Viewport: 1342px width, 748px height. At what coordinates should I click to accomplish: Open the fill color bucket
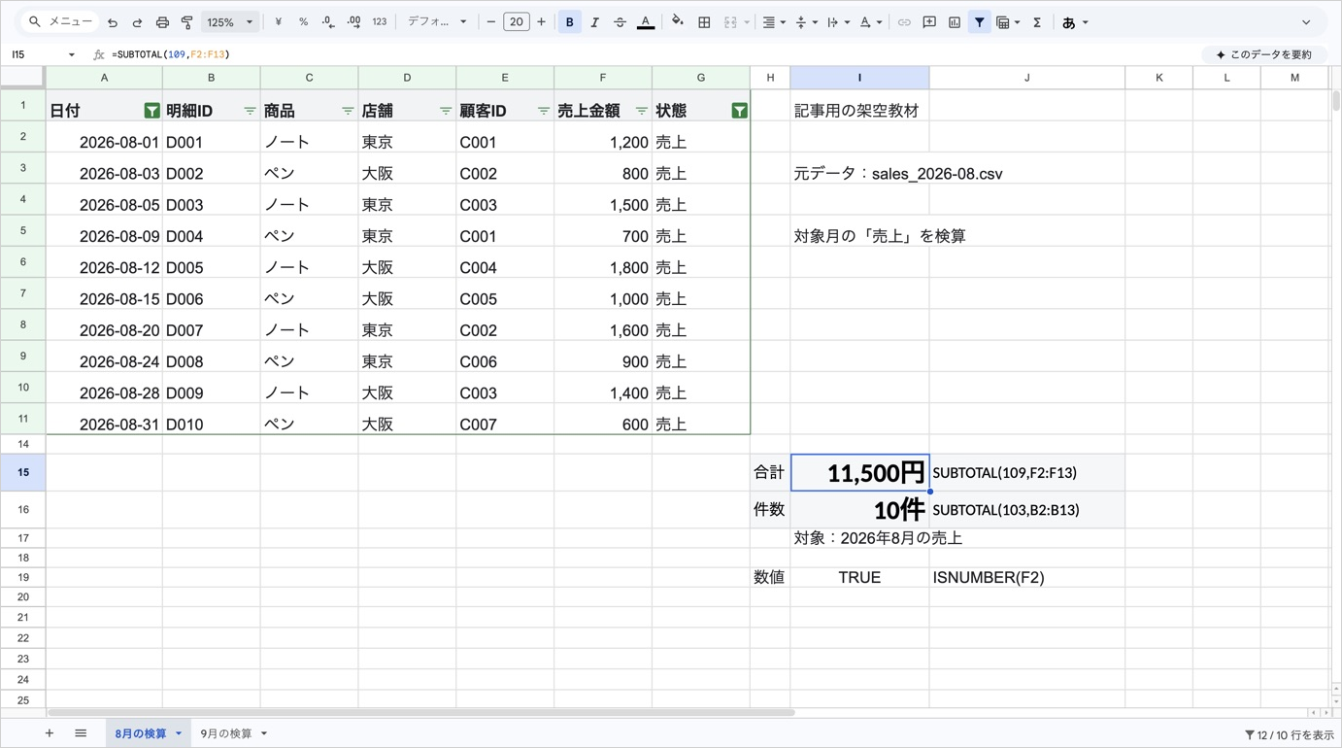coord(678,22)
